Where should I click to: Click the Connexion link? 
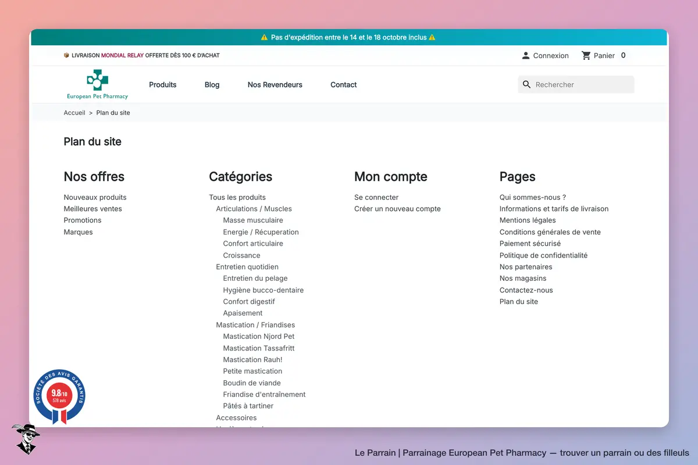coord(551,56)
